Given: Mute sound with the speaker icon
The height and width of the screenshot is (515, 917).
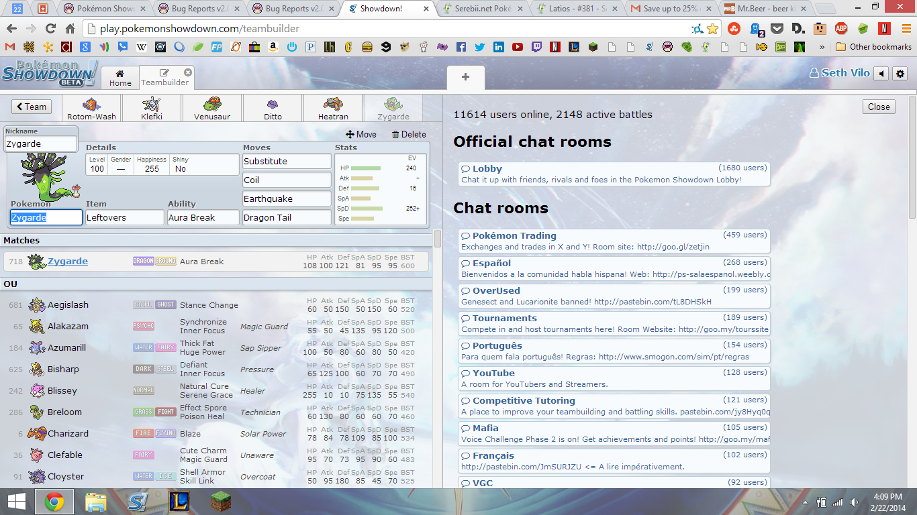Looking at the screenshot, I should click(883, 74).
